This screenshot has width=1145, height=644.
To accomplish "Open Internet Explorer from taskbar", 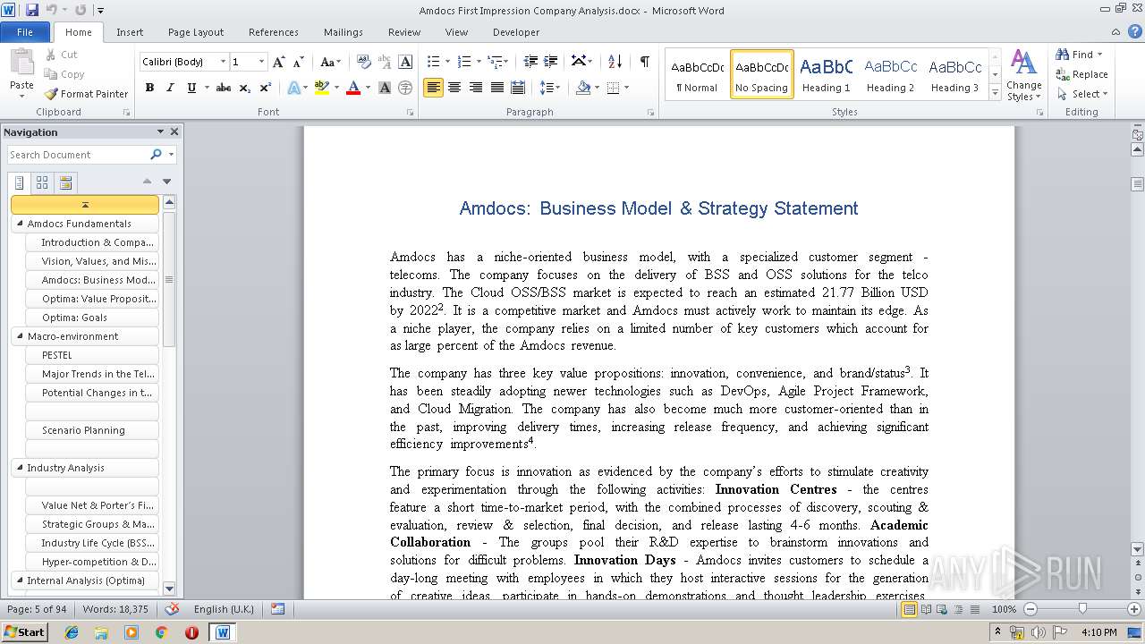I will (72, 632).
